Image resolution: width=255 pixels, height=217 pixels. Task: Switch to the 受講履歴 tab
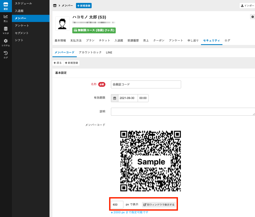[x=133, y=40]
